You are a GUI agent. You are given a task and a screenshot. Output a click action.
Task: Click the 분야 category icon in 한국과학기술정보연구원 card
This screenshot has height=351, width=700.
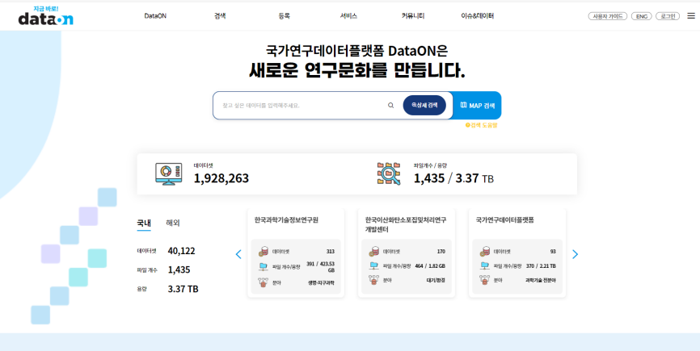click(x=263, y=282)
